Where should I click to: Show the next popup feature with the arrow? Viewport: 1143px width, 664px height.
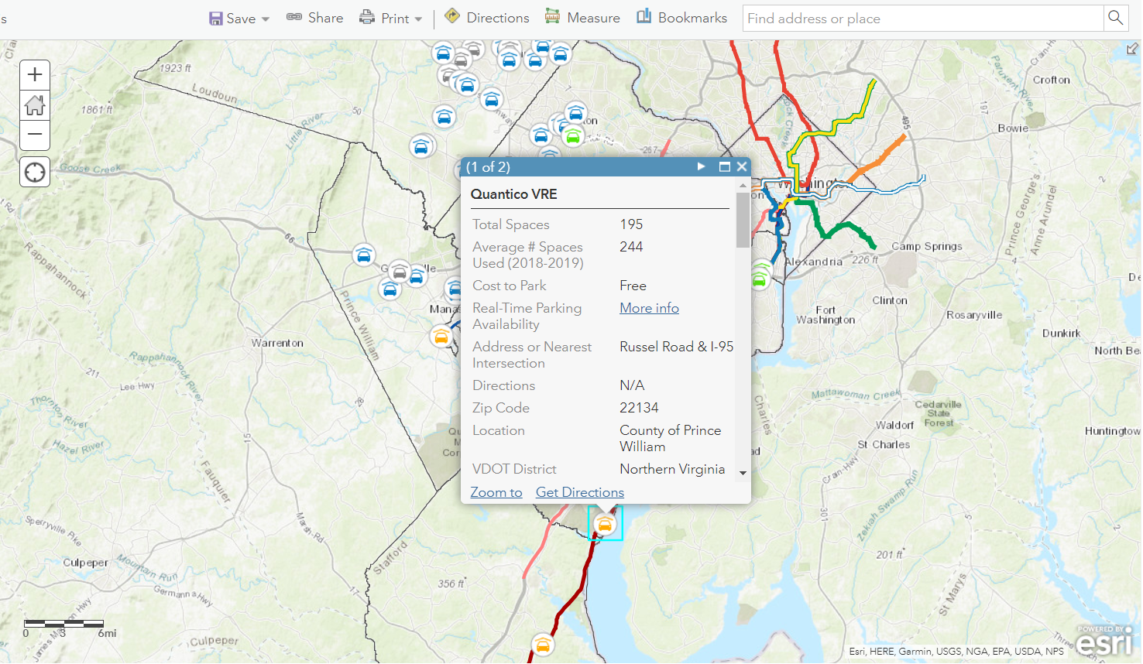[x=701, y=166]
